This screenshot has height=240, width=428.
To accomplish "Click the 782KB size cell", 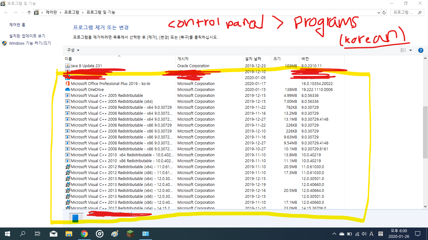I will (x=291, y=107).
